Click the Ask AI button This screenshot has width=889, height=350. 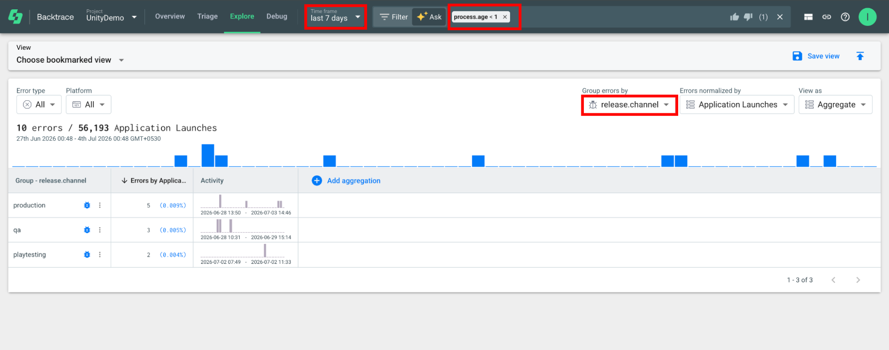pyautogui.click(x=429, y=17)
